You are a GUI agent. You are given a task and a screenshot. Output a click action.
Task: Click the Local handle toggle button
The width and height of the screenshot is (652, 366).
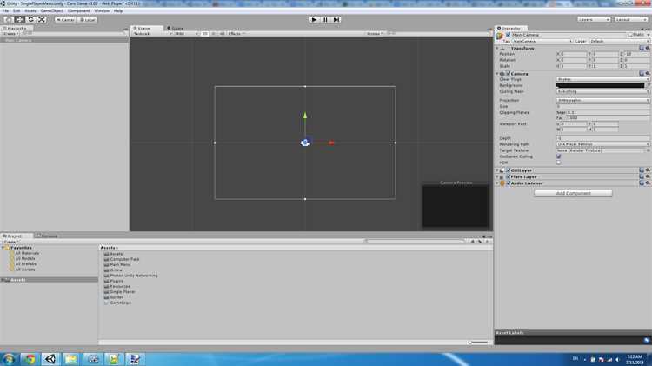(x=88, y=19)
